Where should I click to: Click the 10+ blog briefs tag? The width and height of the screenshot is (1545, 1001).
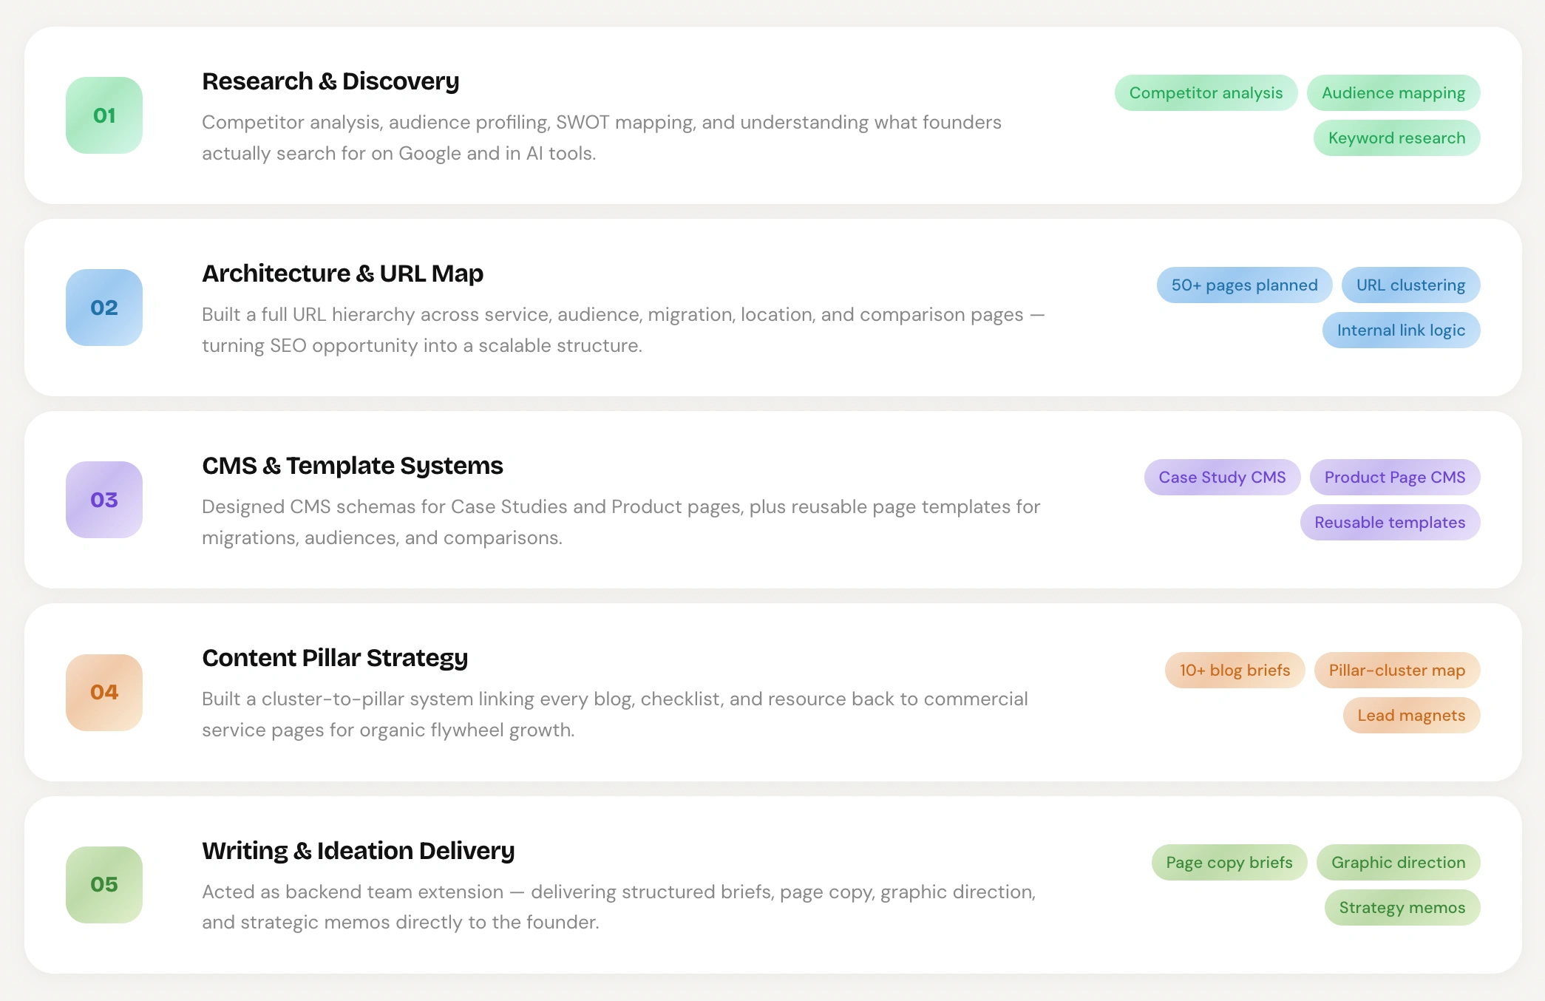(1235, 671)
